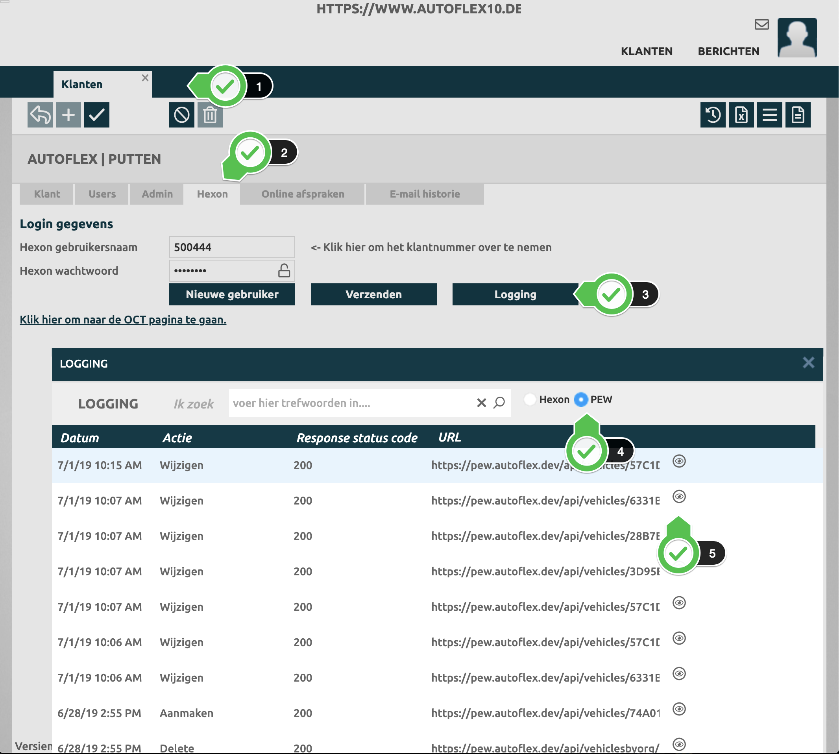Screen dimensions: 839x754
Task: Click the checkmark save icon
Action: coord(96,115)
